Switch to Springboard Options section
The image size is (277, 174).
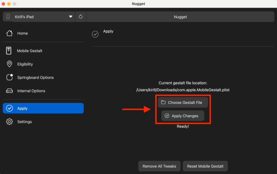(35, 77)
